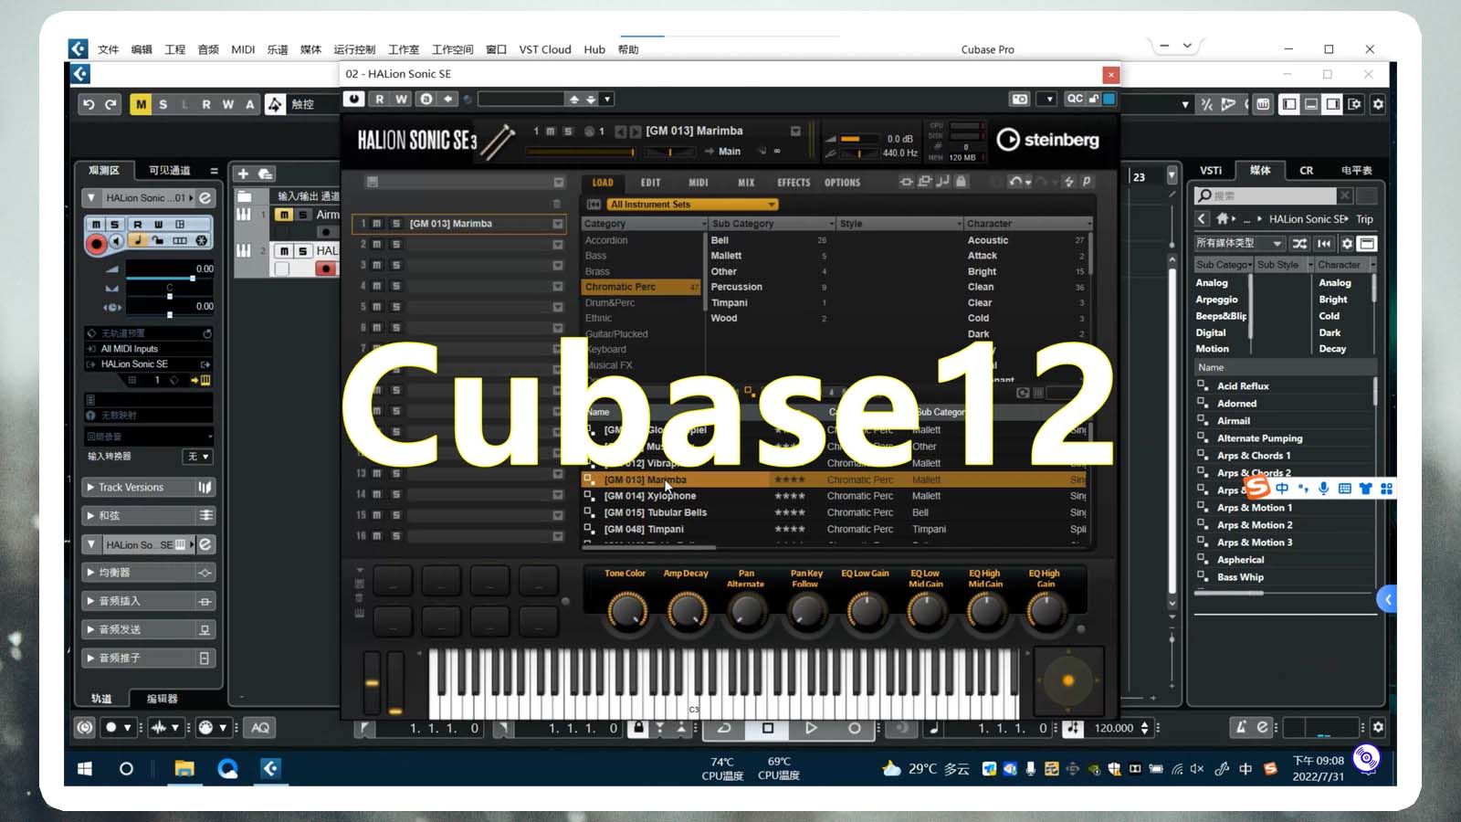Click the HALion lock icon in toolbar
Screen dimensions: 1461x822
click(961, 182)
